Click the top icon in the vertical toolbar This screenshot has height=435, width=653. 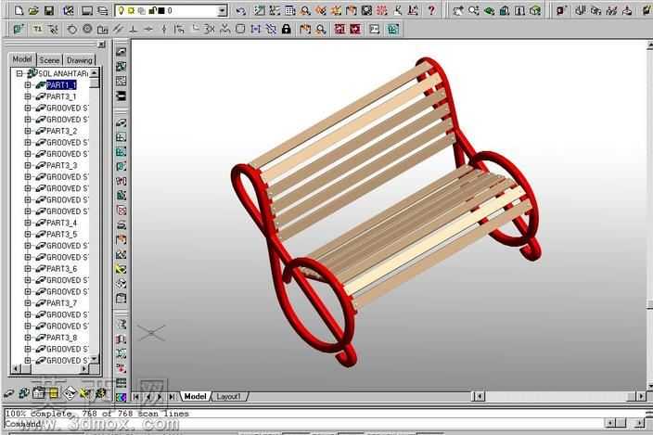(122, 52)
